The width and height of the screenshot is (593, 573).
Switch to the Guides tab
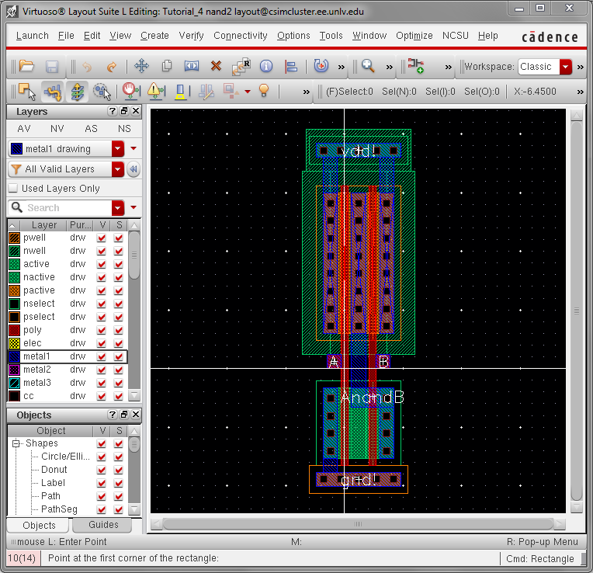click(103, 525)
